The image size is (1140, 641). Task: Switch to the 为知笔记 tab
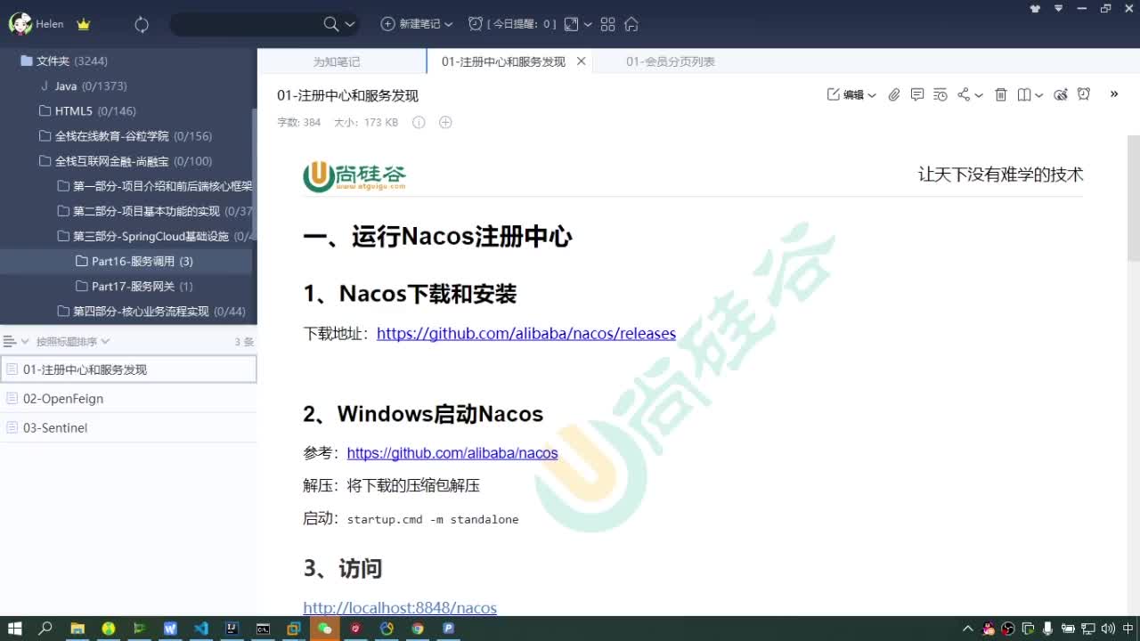click(x=337, y=61)
